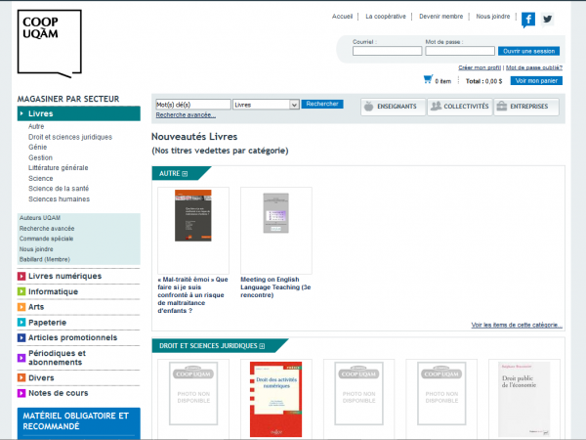Click the briefcase icon beside Entreprises
Screen dimensions: 586x440
[502, 107]
